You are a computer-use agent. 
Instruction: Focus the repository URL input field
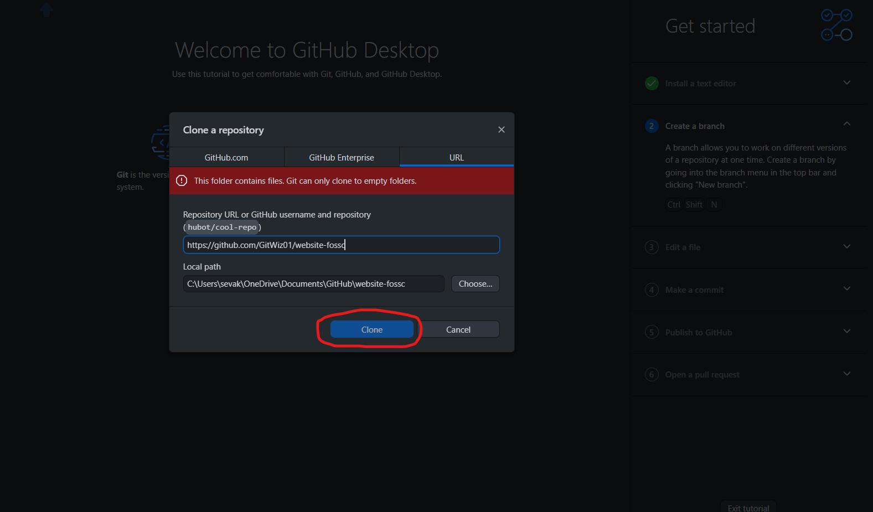point(342,245)
